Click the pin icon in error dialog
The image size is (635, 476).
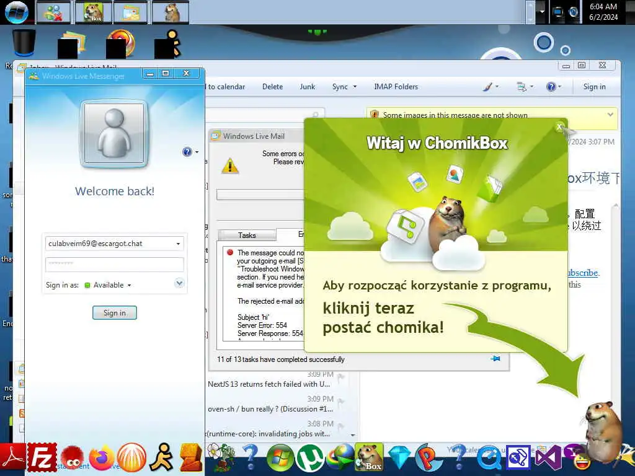[495, 359]
